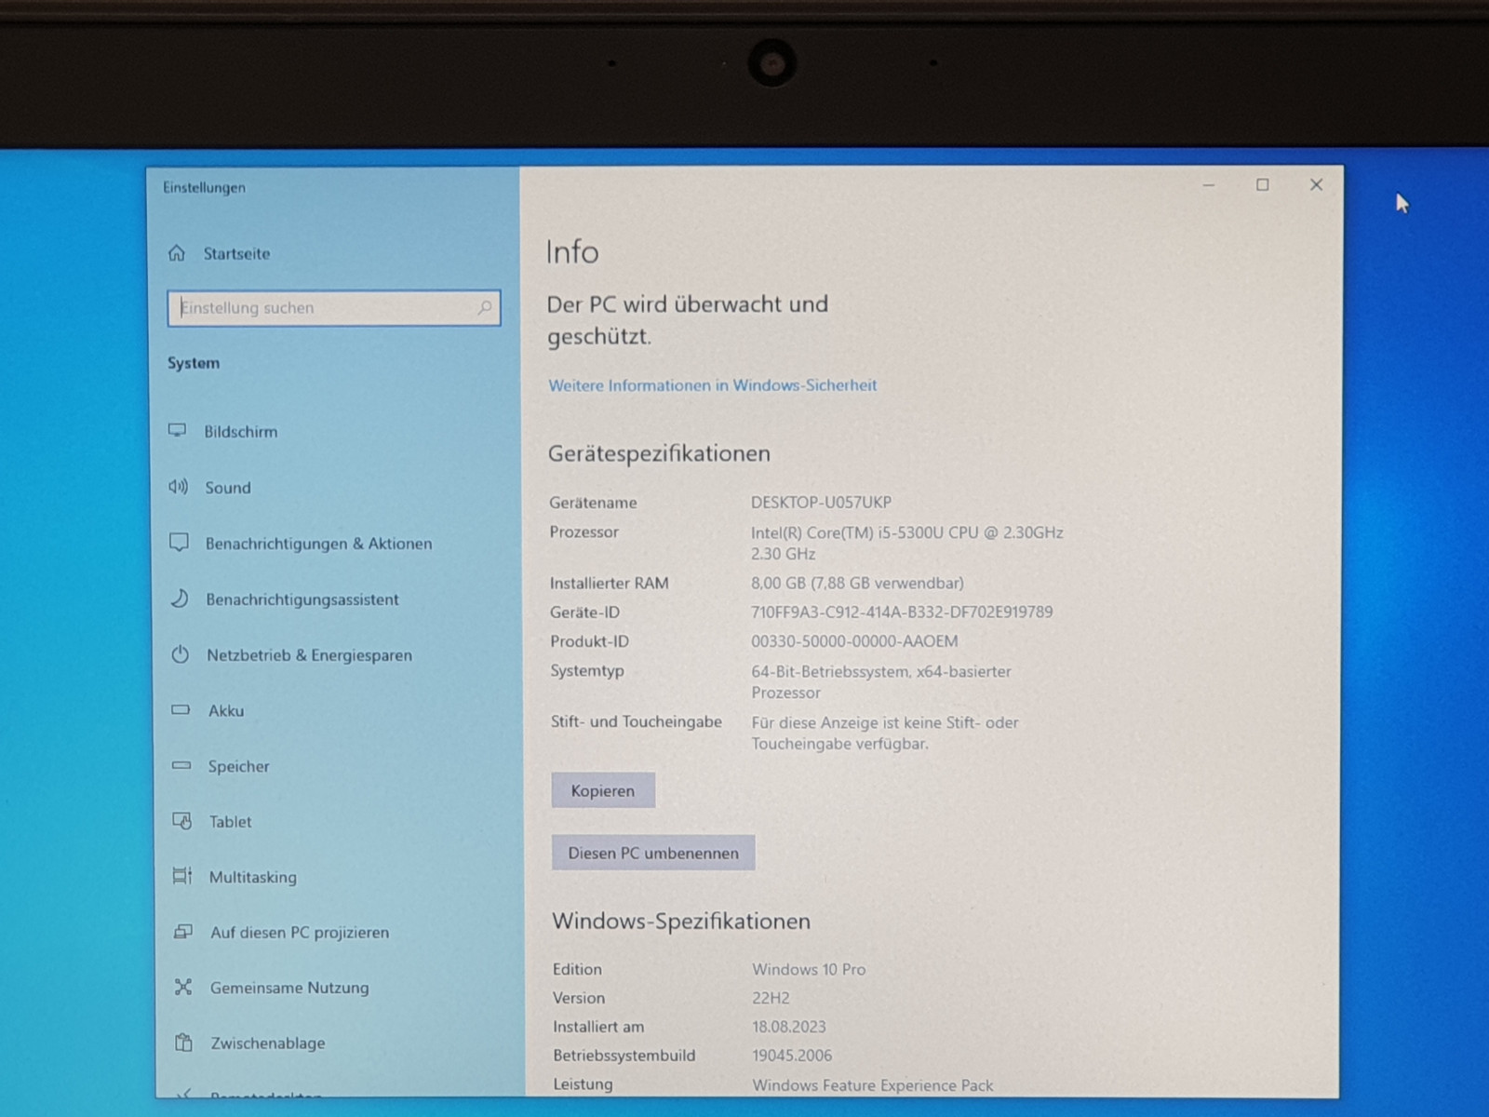Open the Speicher settings page
Screen dimensions: 1489x1117
point(238,766)
